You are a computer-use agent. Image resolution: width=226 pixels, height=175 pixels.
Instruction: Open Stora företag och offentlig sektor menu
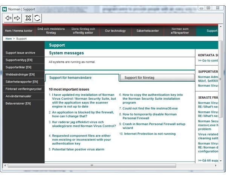[x=83, y=31]
